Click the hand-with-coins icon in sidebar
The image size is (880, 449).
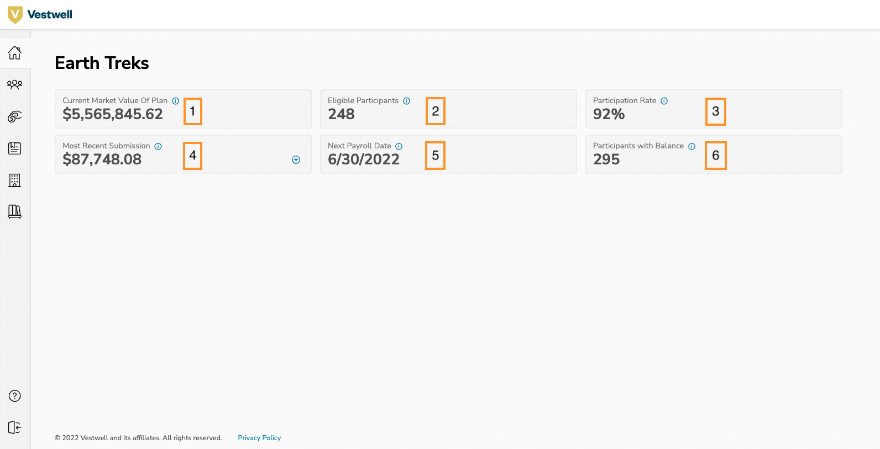coord(15,116)
